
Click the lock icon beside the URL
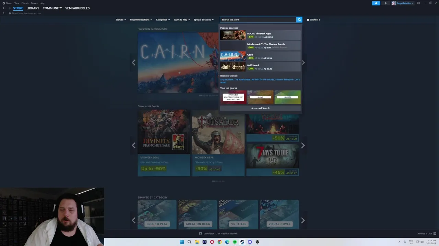click(10, 13)
